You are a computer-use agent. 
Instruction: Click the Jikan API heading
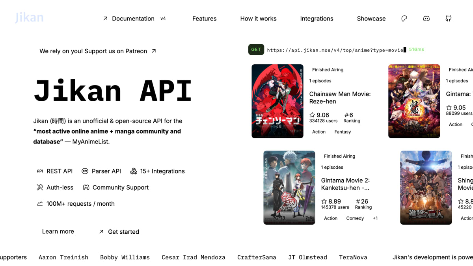coord(113,91)
